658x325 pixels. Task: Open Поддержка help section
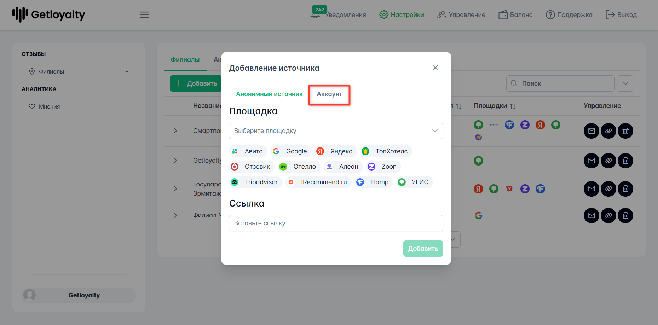[569, 15]
